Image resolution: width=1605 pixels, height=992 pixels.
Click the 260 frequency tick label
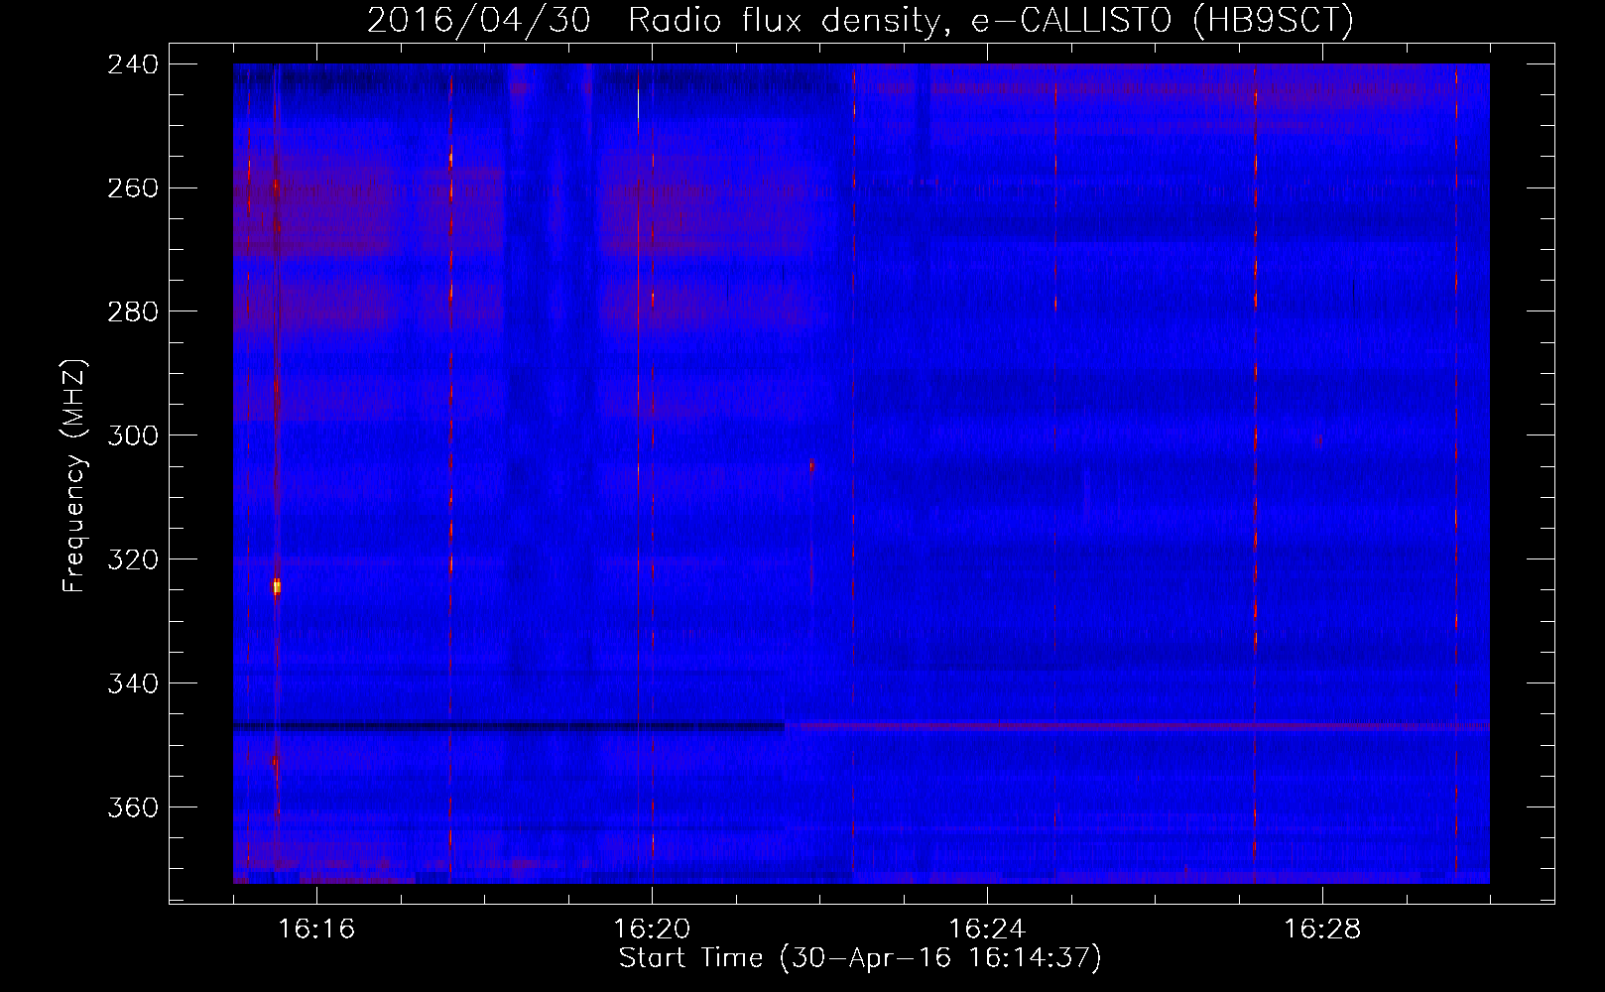pyautogui.click(x=133, y=188)
